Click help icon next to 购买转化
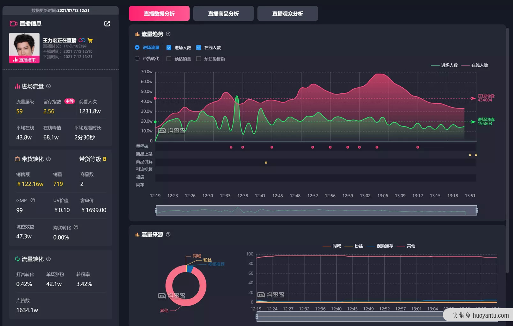513x326 pixels. pos(76,227)
